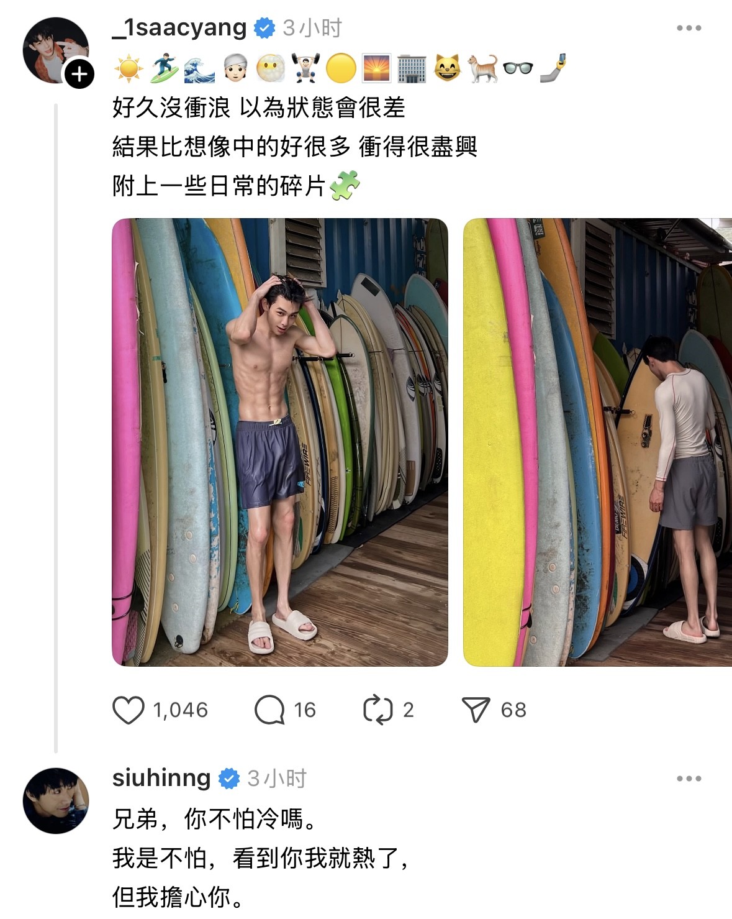The image size is (732, 919).
Task: Repost using the circular arrows icon
Action: (378, 710)
